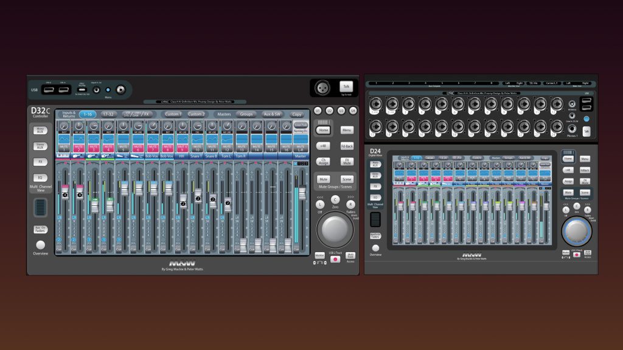Click channel 16 fader handle on D32C

(x=288, y=245)
